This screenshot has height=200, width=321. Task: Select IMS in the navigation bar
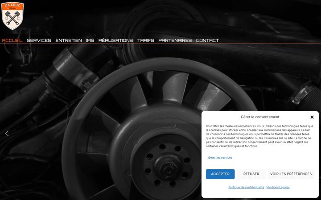tap(90, 40)
